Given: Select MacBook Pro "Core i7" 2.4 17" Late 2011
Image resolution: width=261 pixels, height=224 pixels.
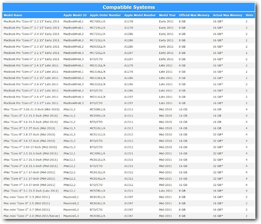Looking at the screenshot, I should (31, 97).
